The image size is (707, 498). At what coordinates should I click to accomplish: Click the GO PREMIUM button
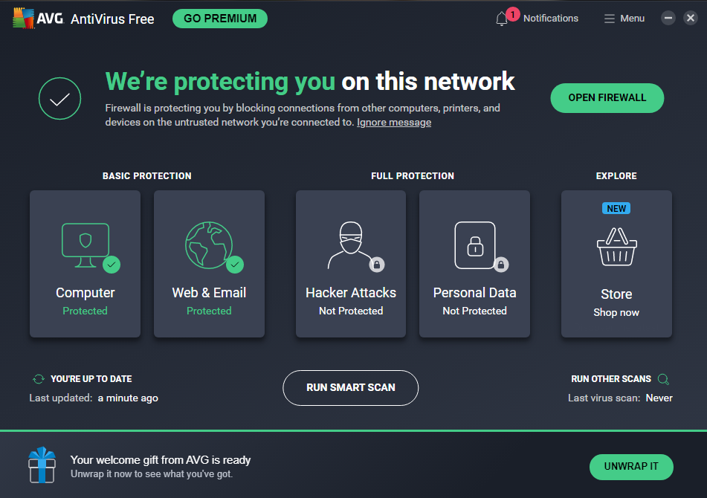point(220,19)
